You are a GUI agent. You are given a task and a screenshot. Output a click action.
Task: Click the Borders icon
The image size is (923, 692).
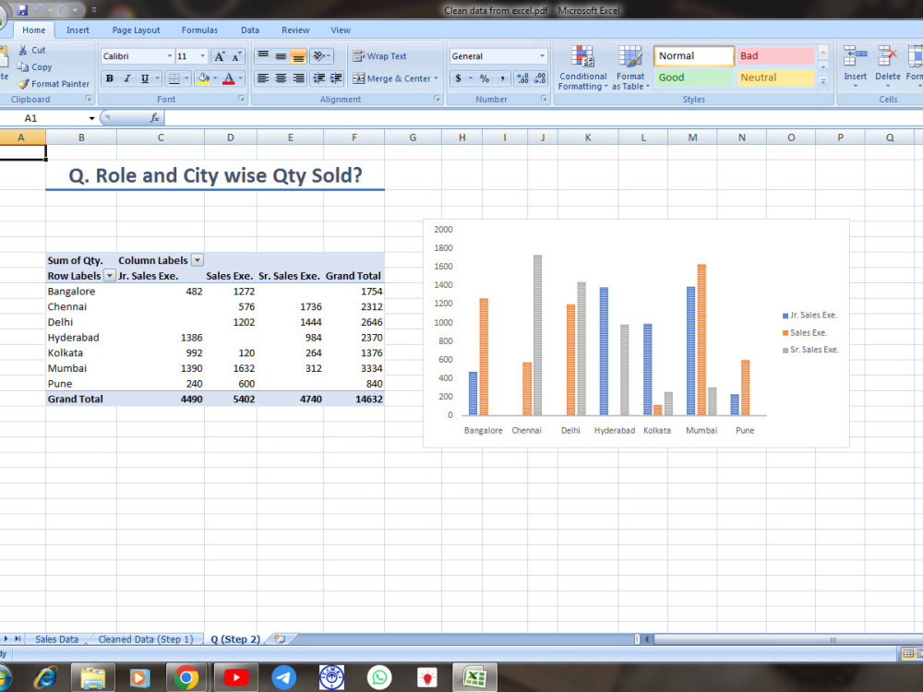point(174,78)
